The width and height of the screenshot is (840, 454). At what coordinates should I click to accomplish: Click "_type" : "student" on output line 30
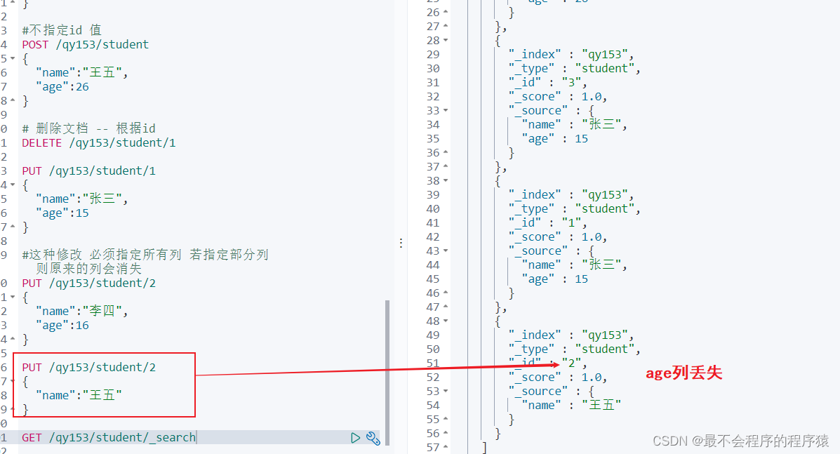(574, 68)
